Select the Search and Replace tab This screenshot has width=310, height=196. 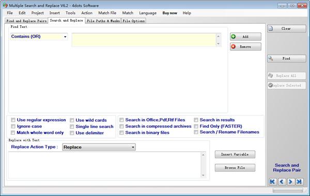[67, 21]
